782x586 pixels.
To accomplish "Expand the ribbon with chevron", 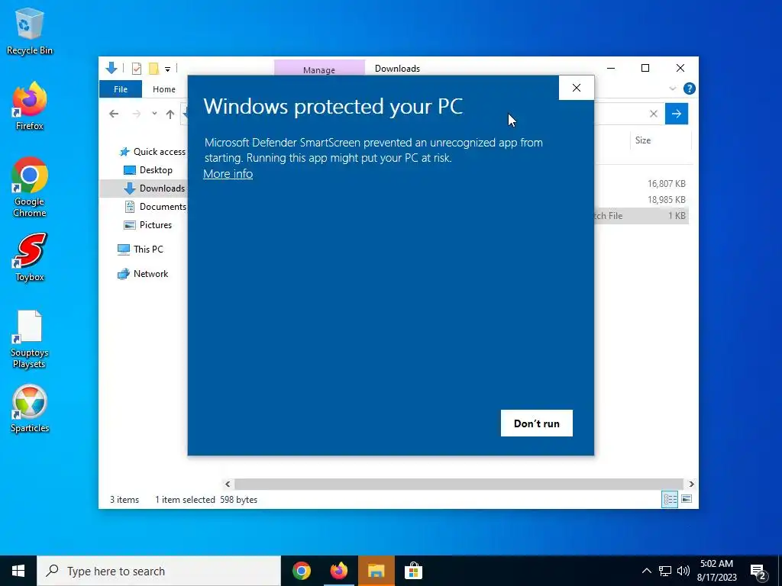I will (672, 89).
